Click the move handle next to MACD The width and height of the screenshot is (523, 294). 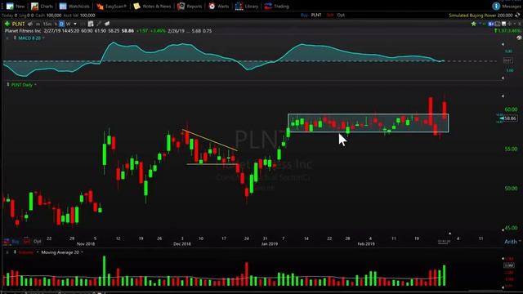coord(15,38)
